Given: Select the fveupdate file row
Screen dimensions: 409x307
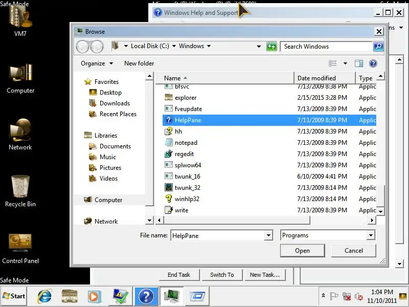Looking at the screenshot, I should pyautogui.click(x=269, y=108).
